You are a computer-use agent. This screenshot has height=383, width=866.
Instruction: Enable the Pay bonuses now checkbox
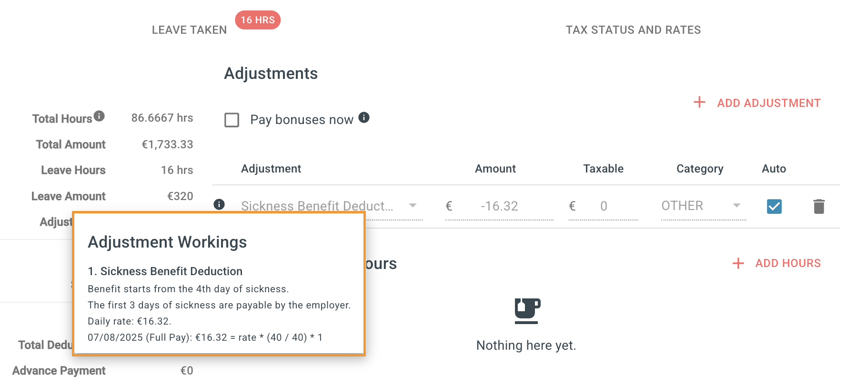232,120
